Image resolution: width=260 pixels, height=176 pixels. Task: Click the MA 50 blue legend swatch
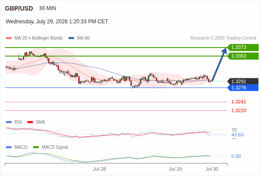71,38
